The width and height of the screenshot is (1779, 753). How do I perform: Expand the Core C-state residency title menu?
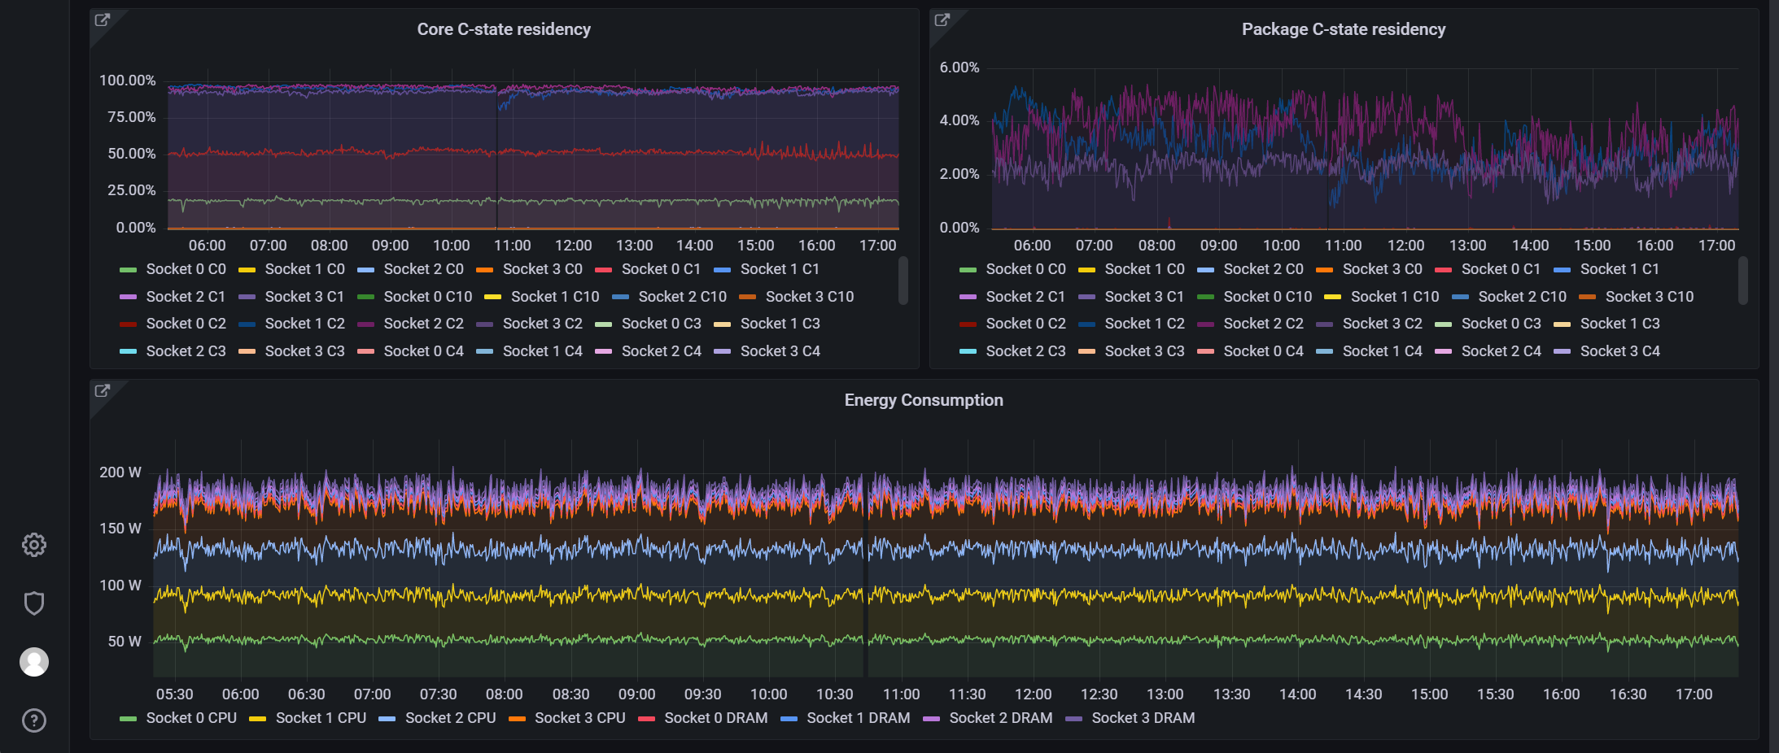point(504,29)
